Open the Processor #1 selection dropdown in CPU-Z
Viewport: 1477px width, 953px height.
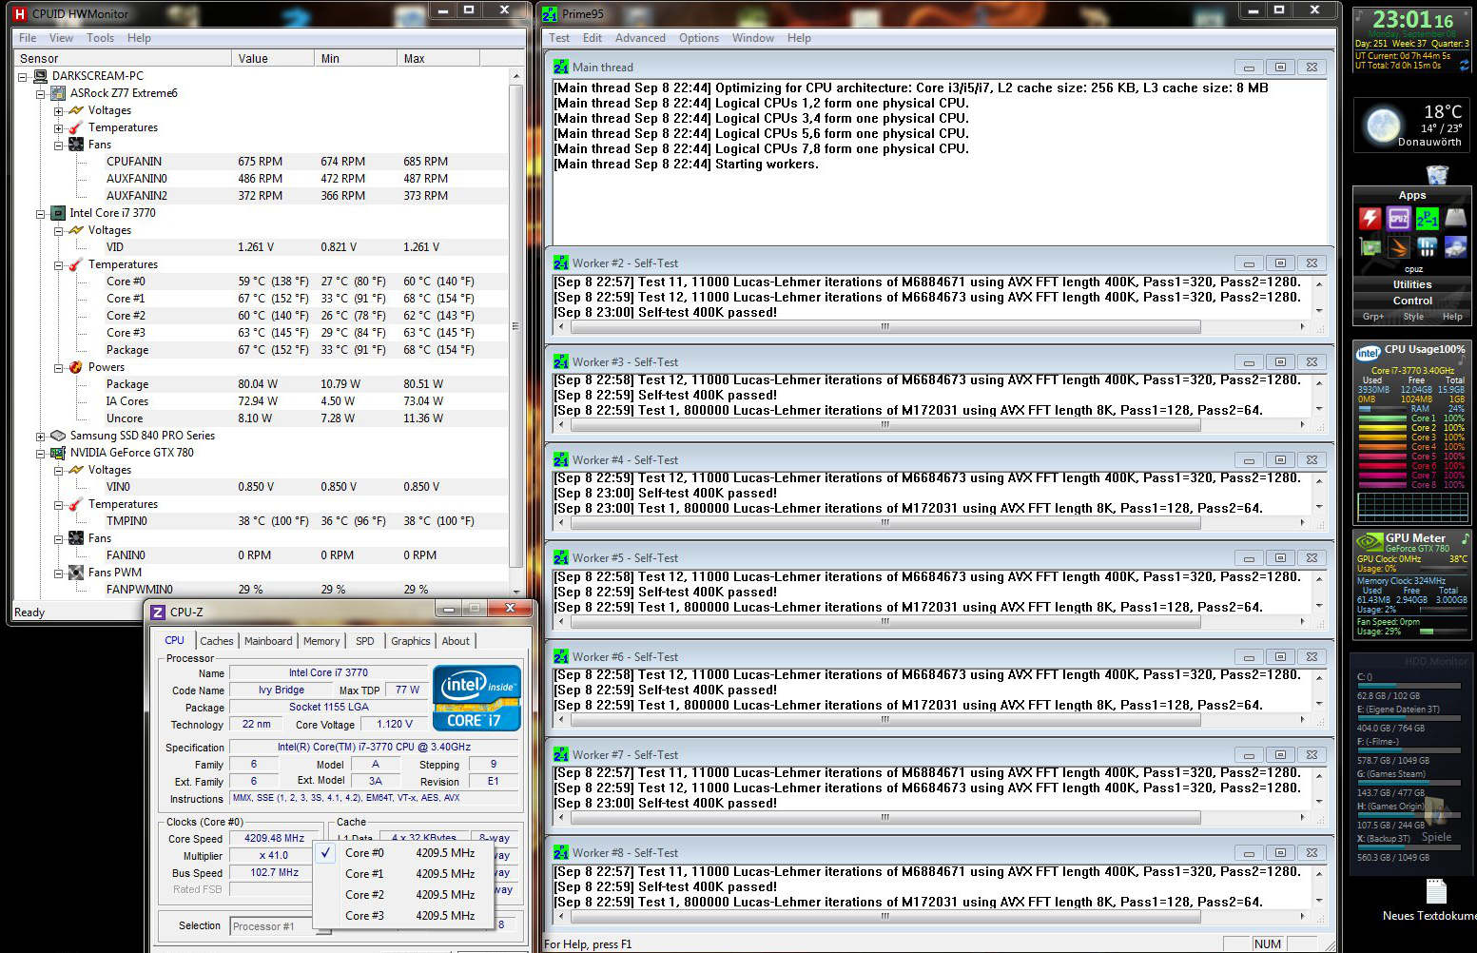pos(280,926)
